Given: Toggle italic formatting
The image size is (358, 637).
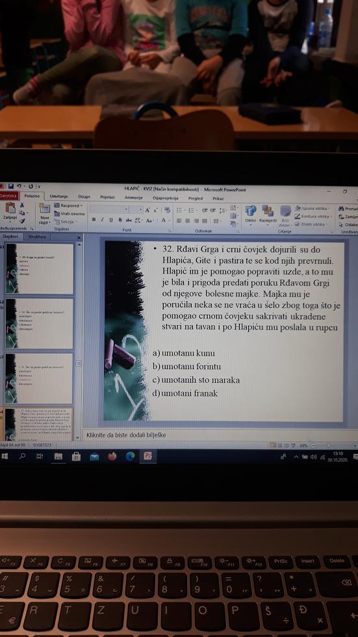Looking at the screenshot, I should coord(103,220).
